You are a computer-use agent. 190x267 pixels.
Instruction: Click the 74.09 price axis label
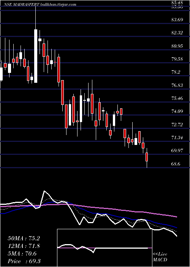(177, 111)
